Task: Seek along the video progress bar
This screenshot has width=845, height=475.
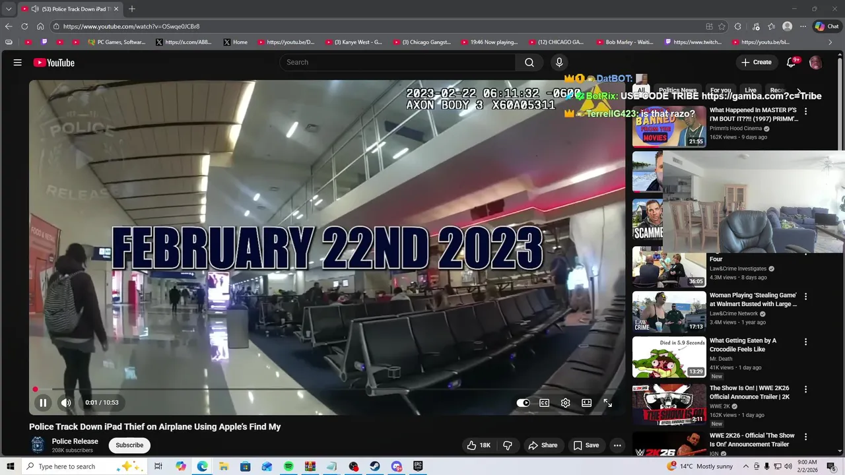Action: pyautogui.click(x=327, y=389)
